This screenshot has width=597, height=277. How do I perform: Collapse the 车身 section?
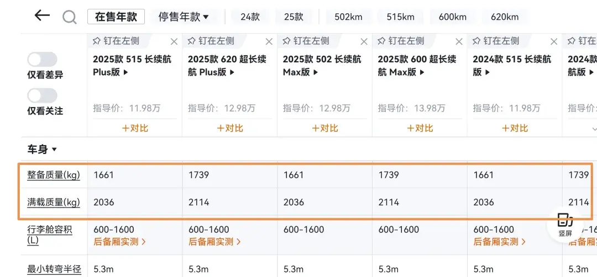pyautogui.click(x=42, y=150)
